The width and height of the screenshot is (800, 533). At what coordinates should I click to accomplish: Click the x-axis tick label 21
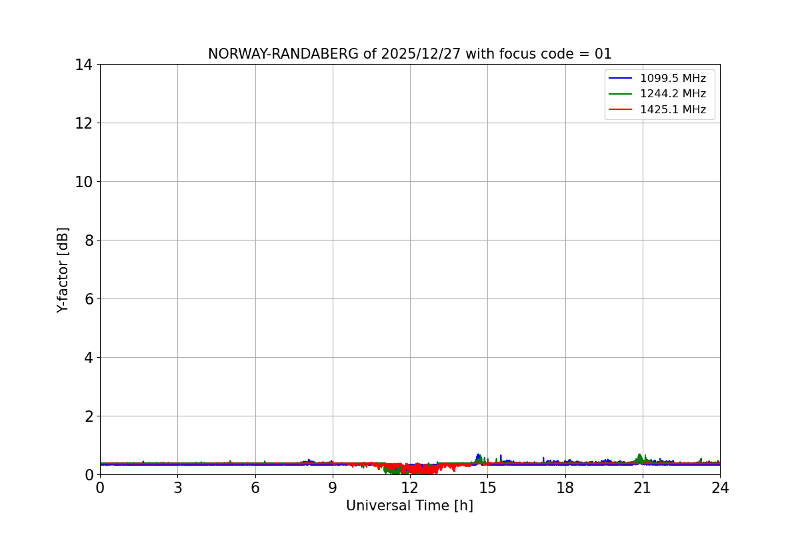(643, 488)
